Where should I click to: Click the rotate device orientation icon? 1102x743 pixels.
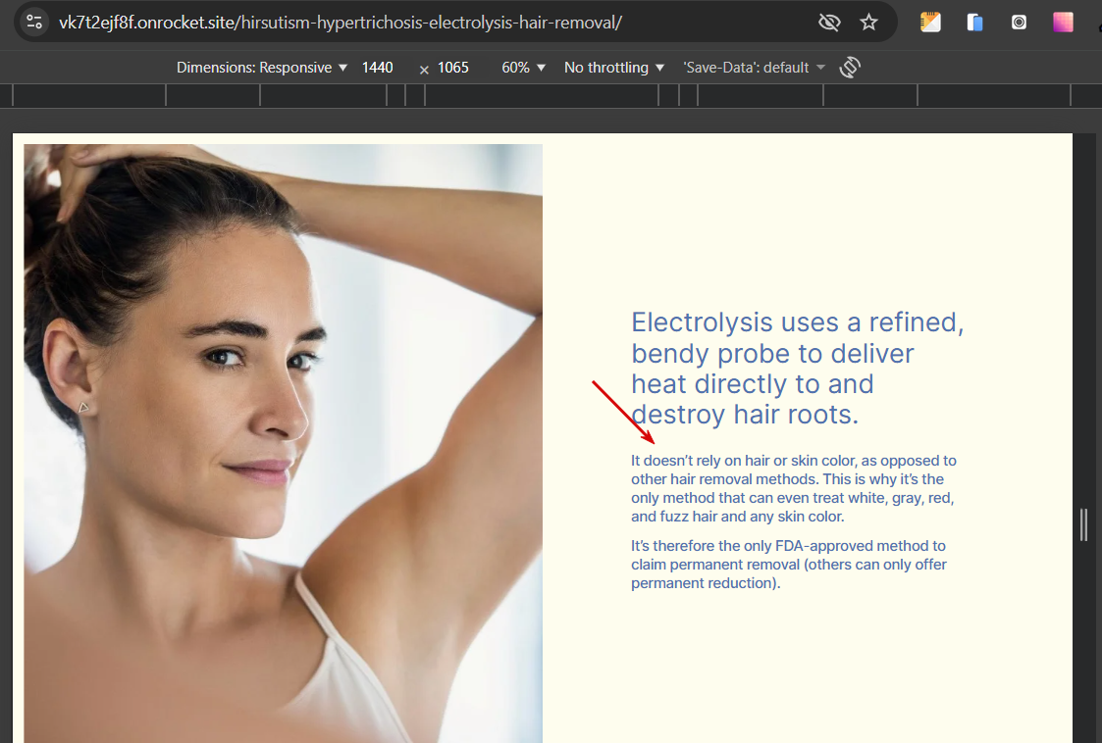(x=850, y=68)
